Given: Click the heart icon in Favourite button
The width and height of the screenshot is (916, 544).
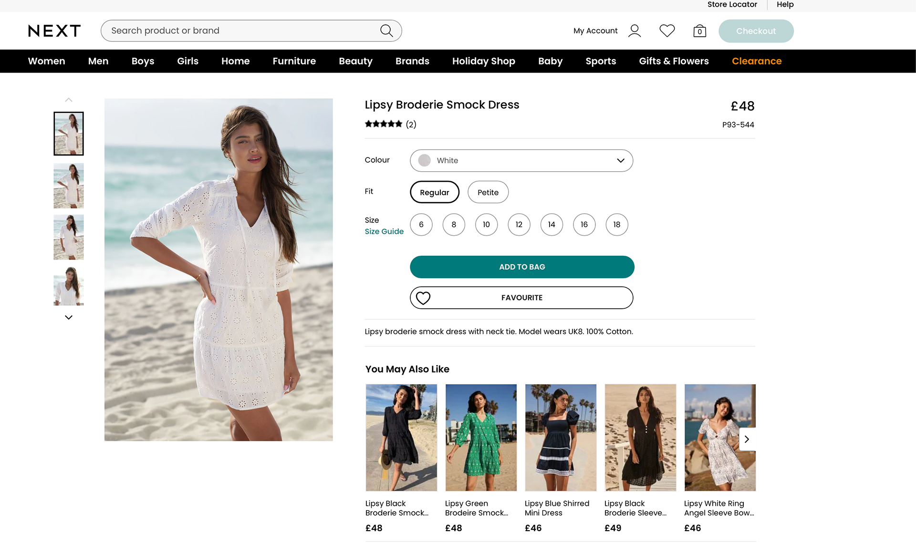Looking at the screenshot, I should pyautogui.click(x=423, y=298).
